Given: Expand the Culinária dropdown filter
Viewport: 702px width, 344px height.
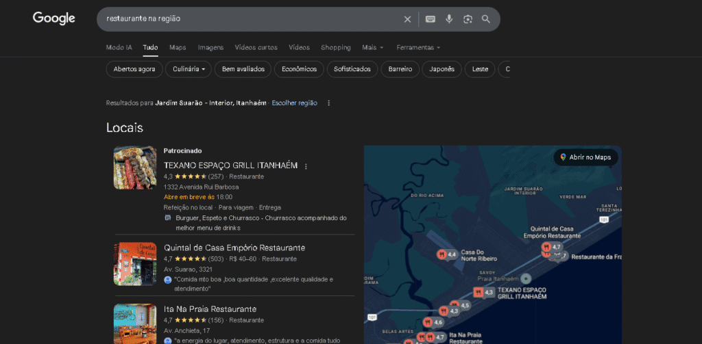Looking at the screenshot, I should (189, 69).
